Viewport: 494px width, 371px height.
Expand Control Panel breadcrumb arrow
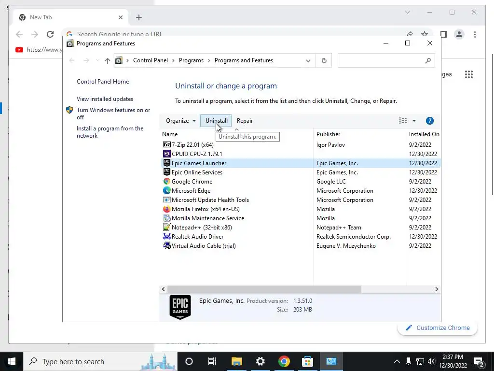coord(173,60)
